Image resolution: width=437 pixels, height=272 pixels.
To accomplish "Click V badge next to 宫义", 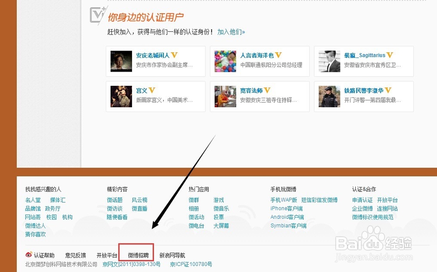I will 152,90.
